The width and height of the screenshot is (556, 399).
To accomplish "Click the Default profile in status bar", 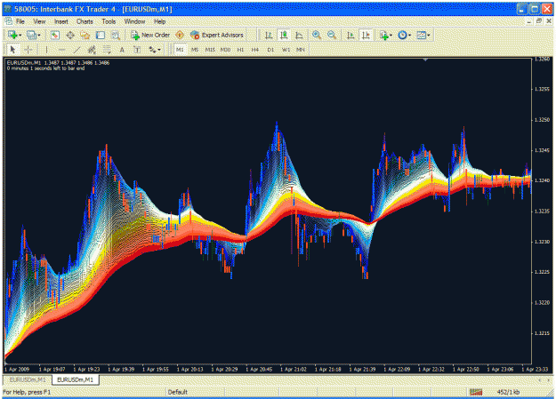I will [x=178, y=392].
